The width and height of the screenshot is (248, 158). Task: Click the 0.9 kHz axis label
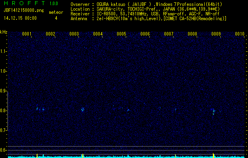[3, 91]
